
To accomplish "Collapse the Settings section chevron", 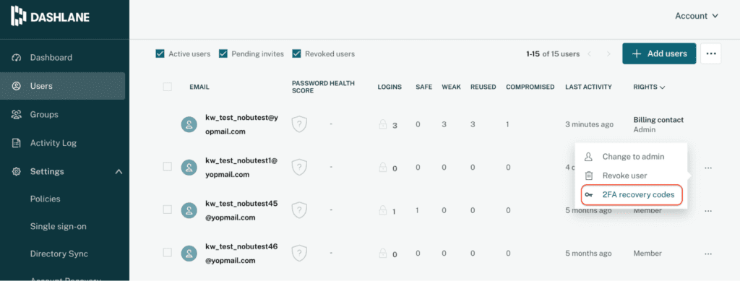I will [x=119, y=172].
